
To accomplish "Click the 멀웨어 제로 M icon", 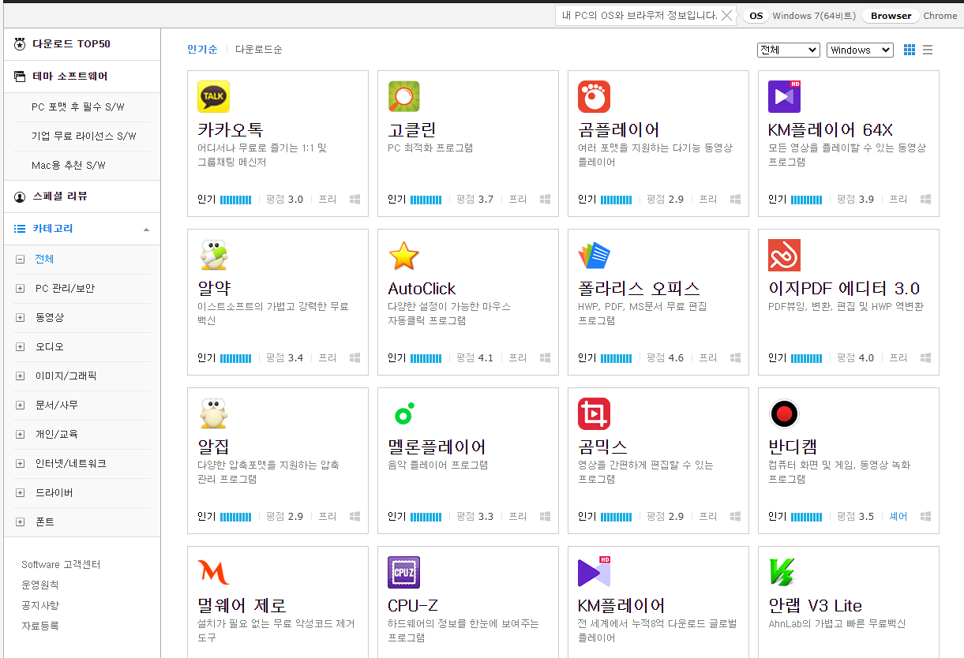I will tap(213, 572).
